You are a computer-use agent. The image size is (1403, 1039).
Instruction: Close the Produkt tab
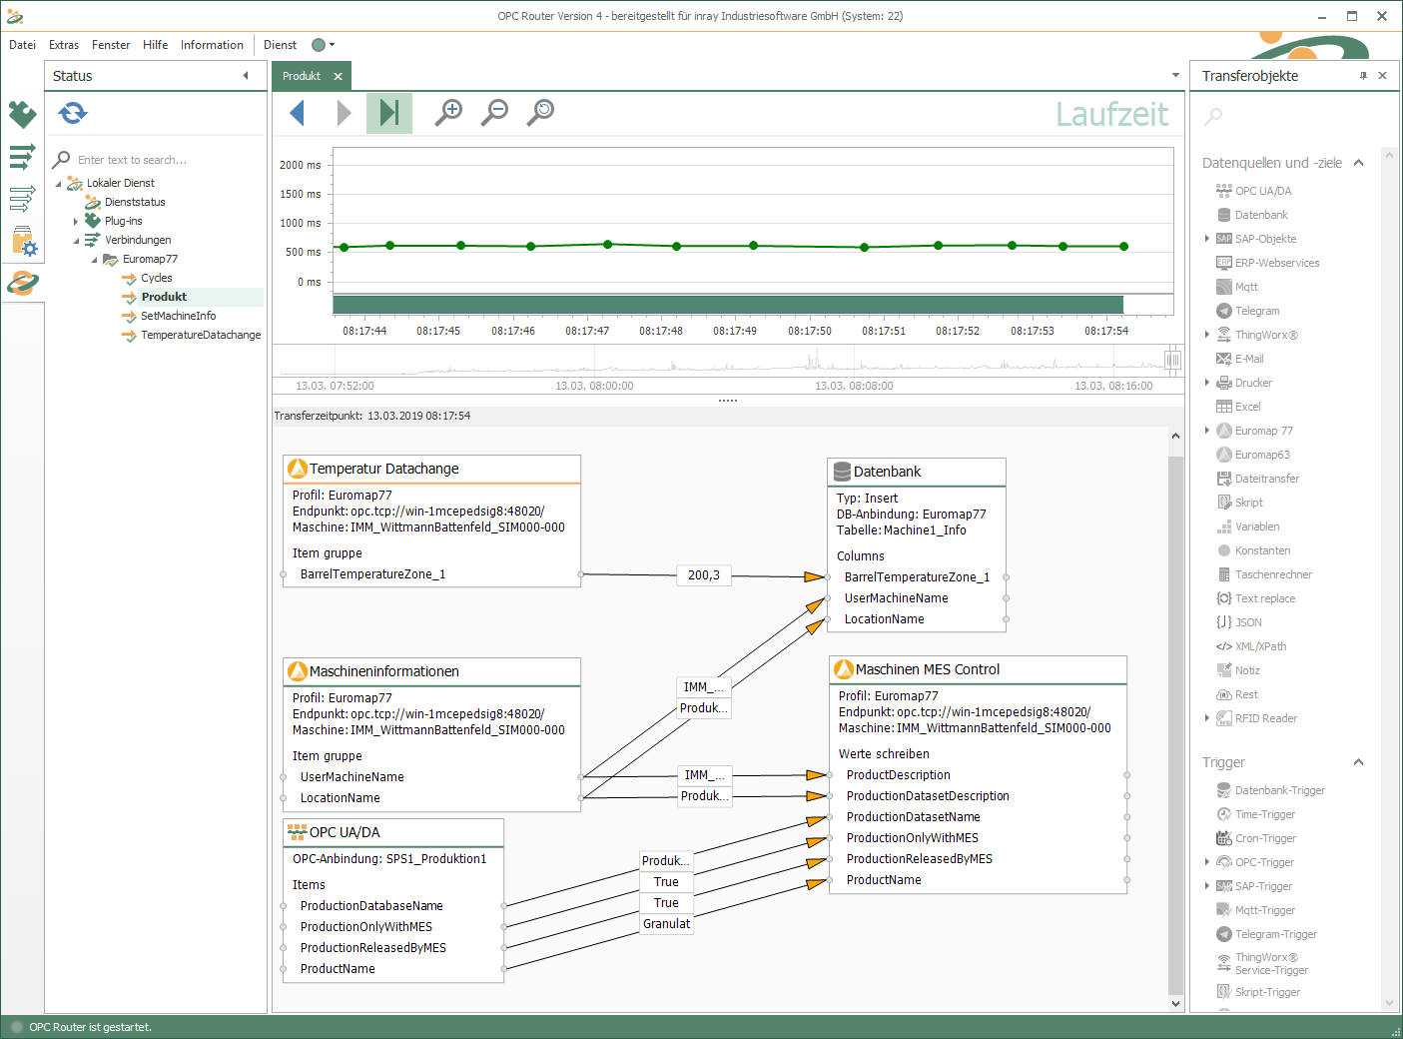point(338,76)
